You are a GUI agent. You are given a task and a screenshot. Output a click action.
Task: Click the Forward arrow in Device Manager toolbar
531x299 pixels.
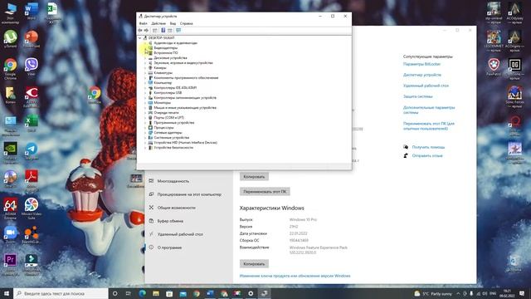pyautogui.click(x=146, y=31)
